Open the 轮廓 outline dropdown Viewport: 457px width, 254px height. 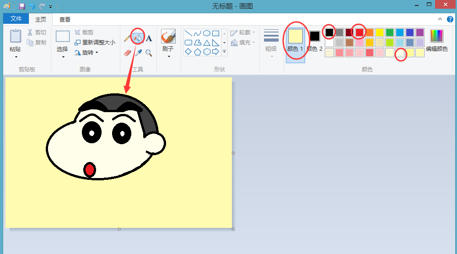point(243,32)
